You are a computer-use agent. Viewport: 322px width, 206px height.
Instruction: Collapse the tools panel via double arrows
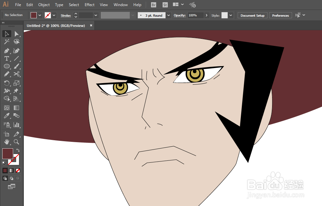(3, 23)
